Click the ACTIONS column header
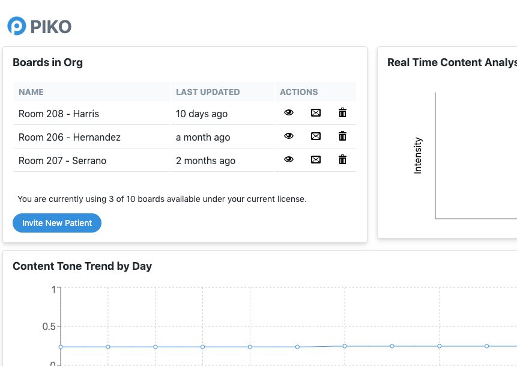Viewport: 517px width, 366px height. click(x=299, y=92)
